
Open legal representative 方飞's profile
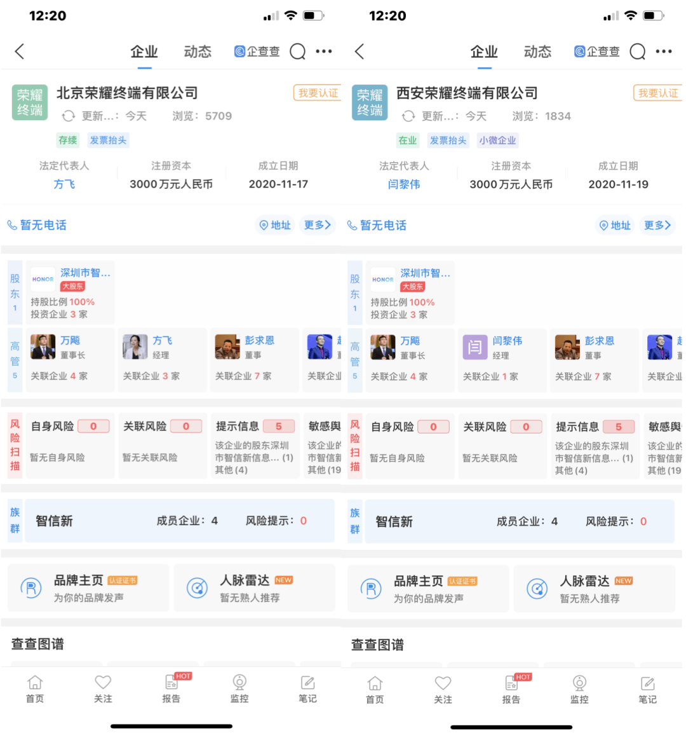[x=64, y=184]
